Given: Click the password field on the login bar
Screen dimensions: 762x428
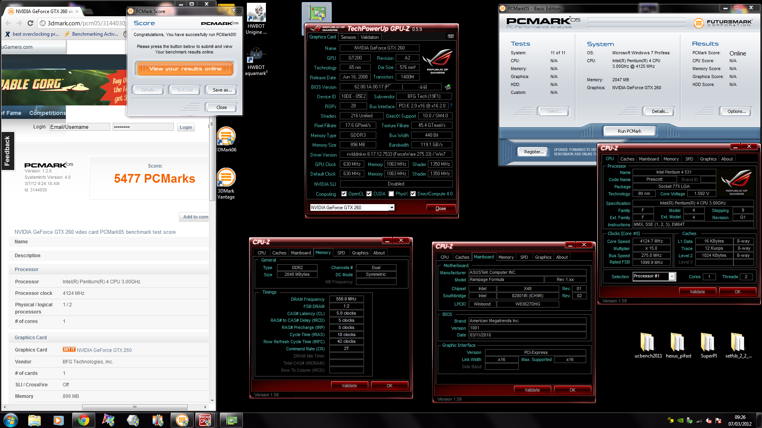Looking at the screenshot, I should point(143,127).
